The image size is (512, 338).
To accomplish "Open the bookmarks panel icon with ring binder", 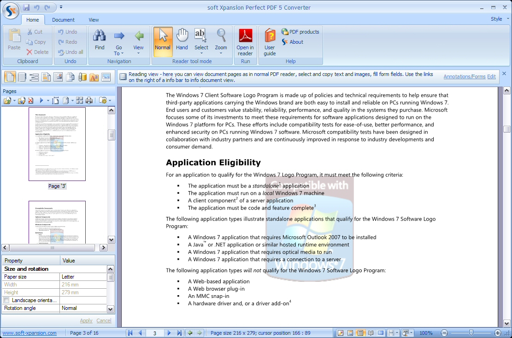I will pyautogui.click(x=22, y=77).
